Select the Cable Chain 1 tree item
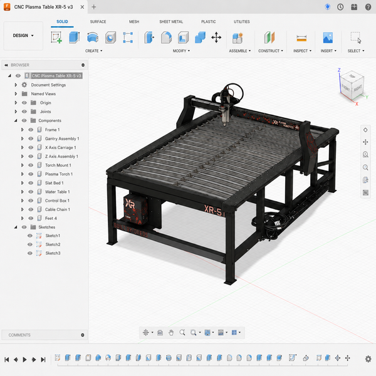This screenshot has width=376, height=376. coord(57,209)
